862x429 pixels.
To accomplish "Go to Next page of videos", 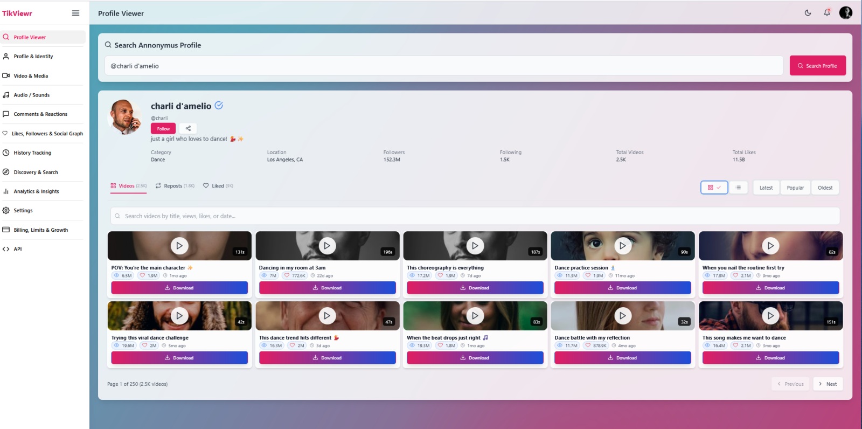I will click(x=828, y=384).
